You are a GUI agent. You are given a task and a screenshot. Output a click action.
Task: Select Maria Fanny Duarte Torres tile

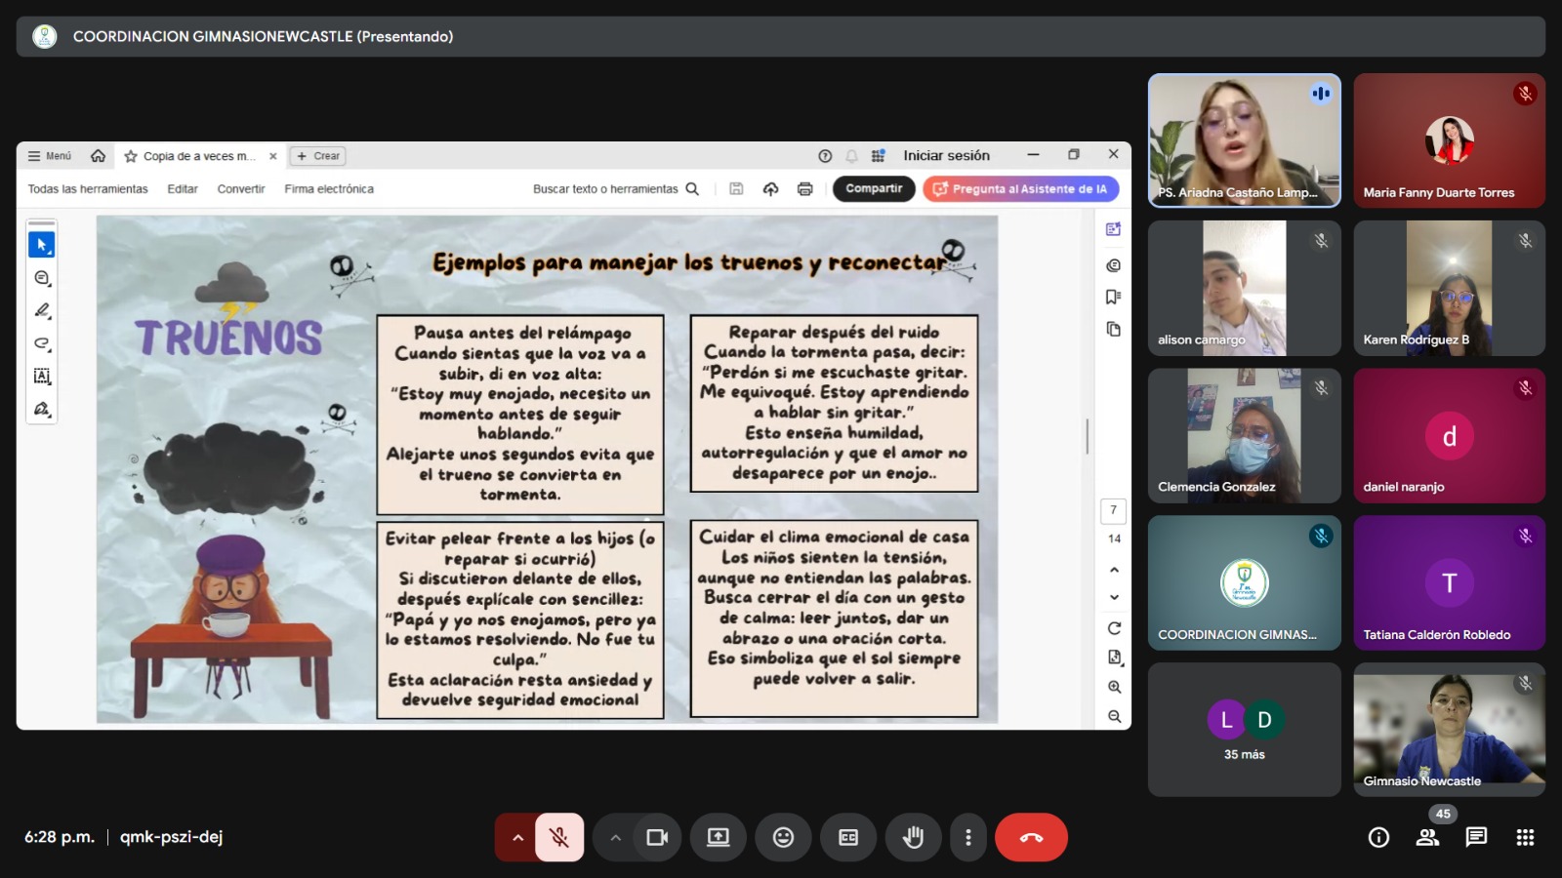[x=1449, y=140]
